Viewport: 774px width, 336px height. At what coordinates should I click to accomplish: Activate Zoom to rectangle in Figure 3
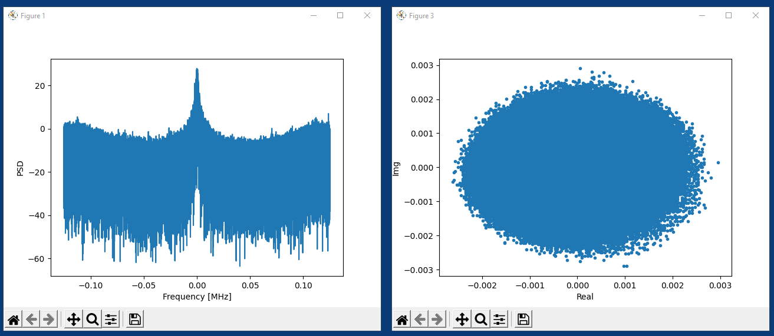480,320
